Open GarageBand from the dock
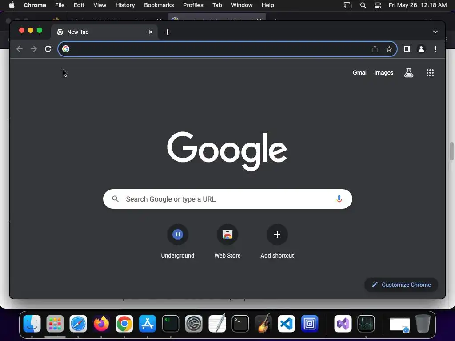Screen dimensions: 455x341 (x=263, y=323)
